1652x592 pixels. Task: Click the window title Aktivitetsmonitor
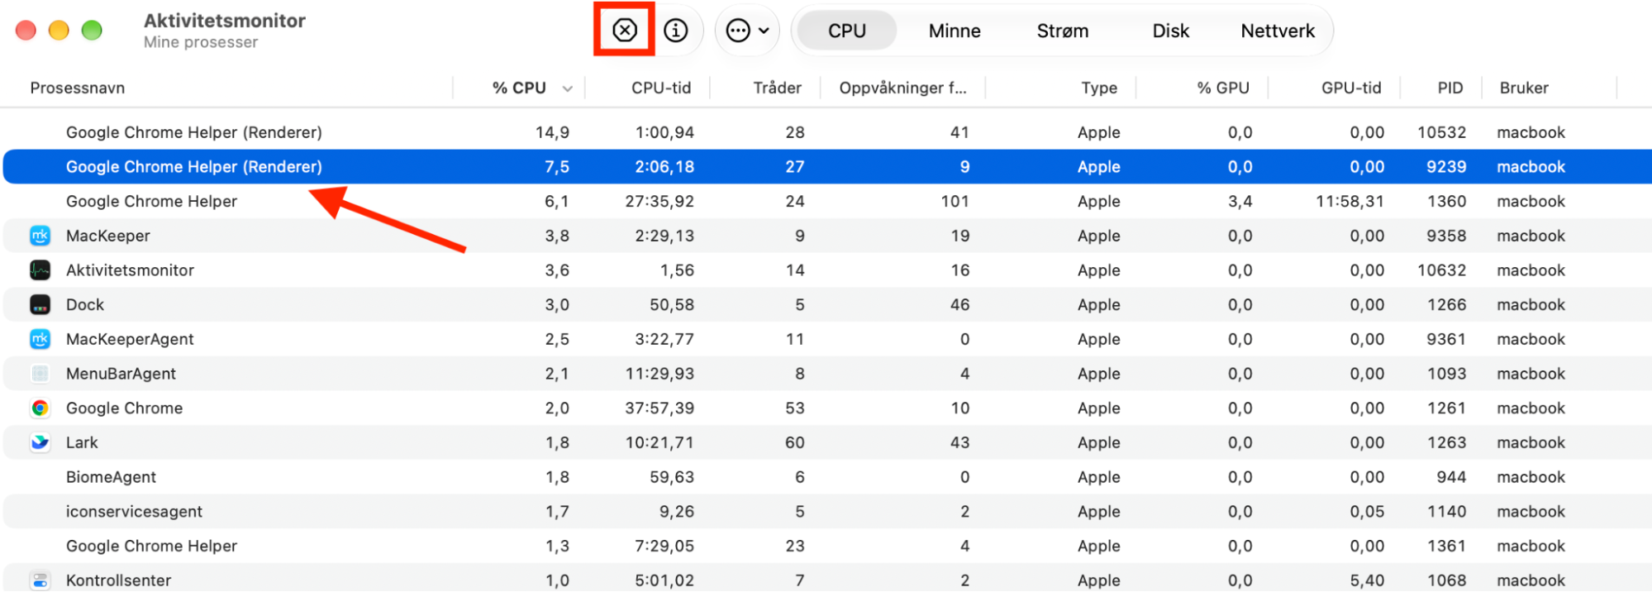(x=225, y=21)
